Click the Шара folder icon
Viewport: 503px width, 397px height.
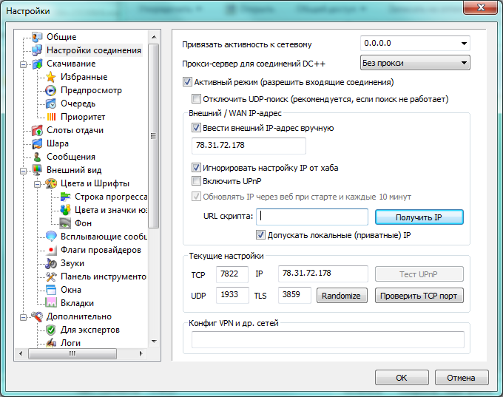(37, 143)
